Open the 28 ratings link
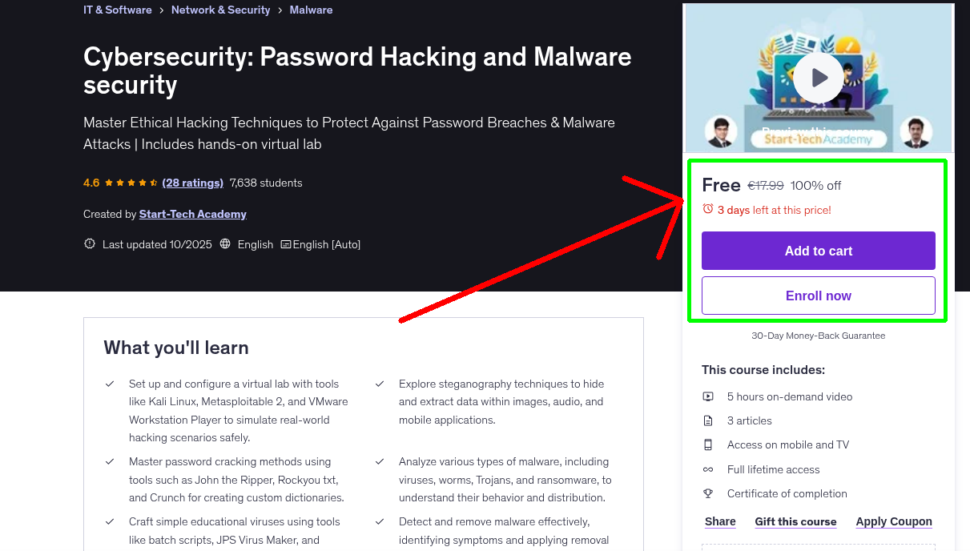This screenshot has height=551, width=970. [x=192, y=183]
